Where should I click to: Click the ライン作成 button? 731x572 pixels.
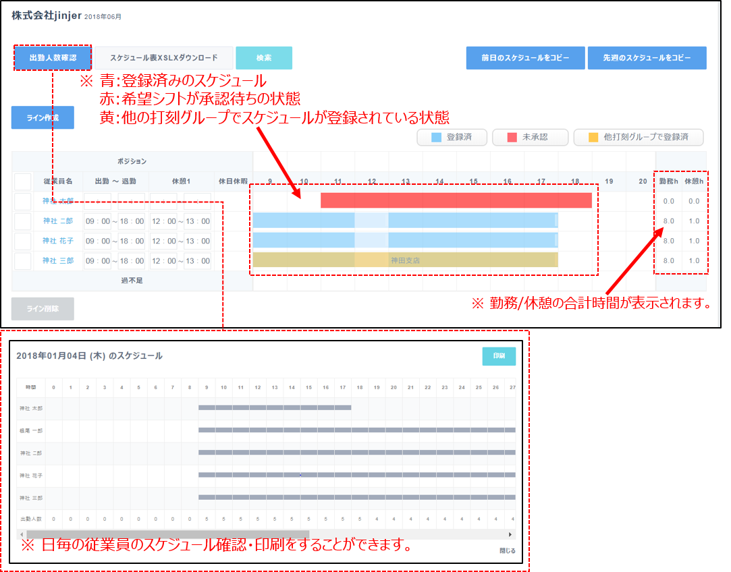coord(43,117)
